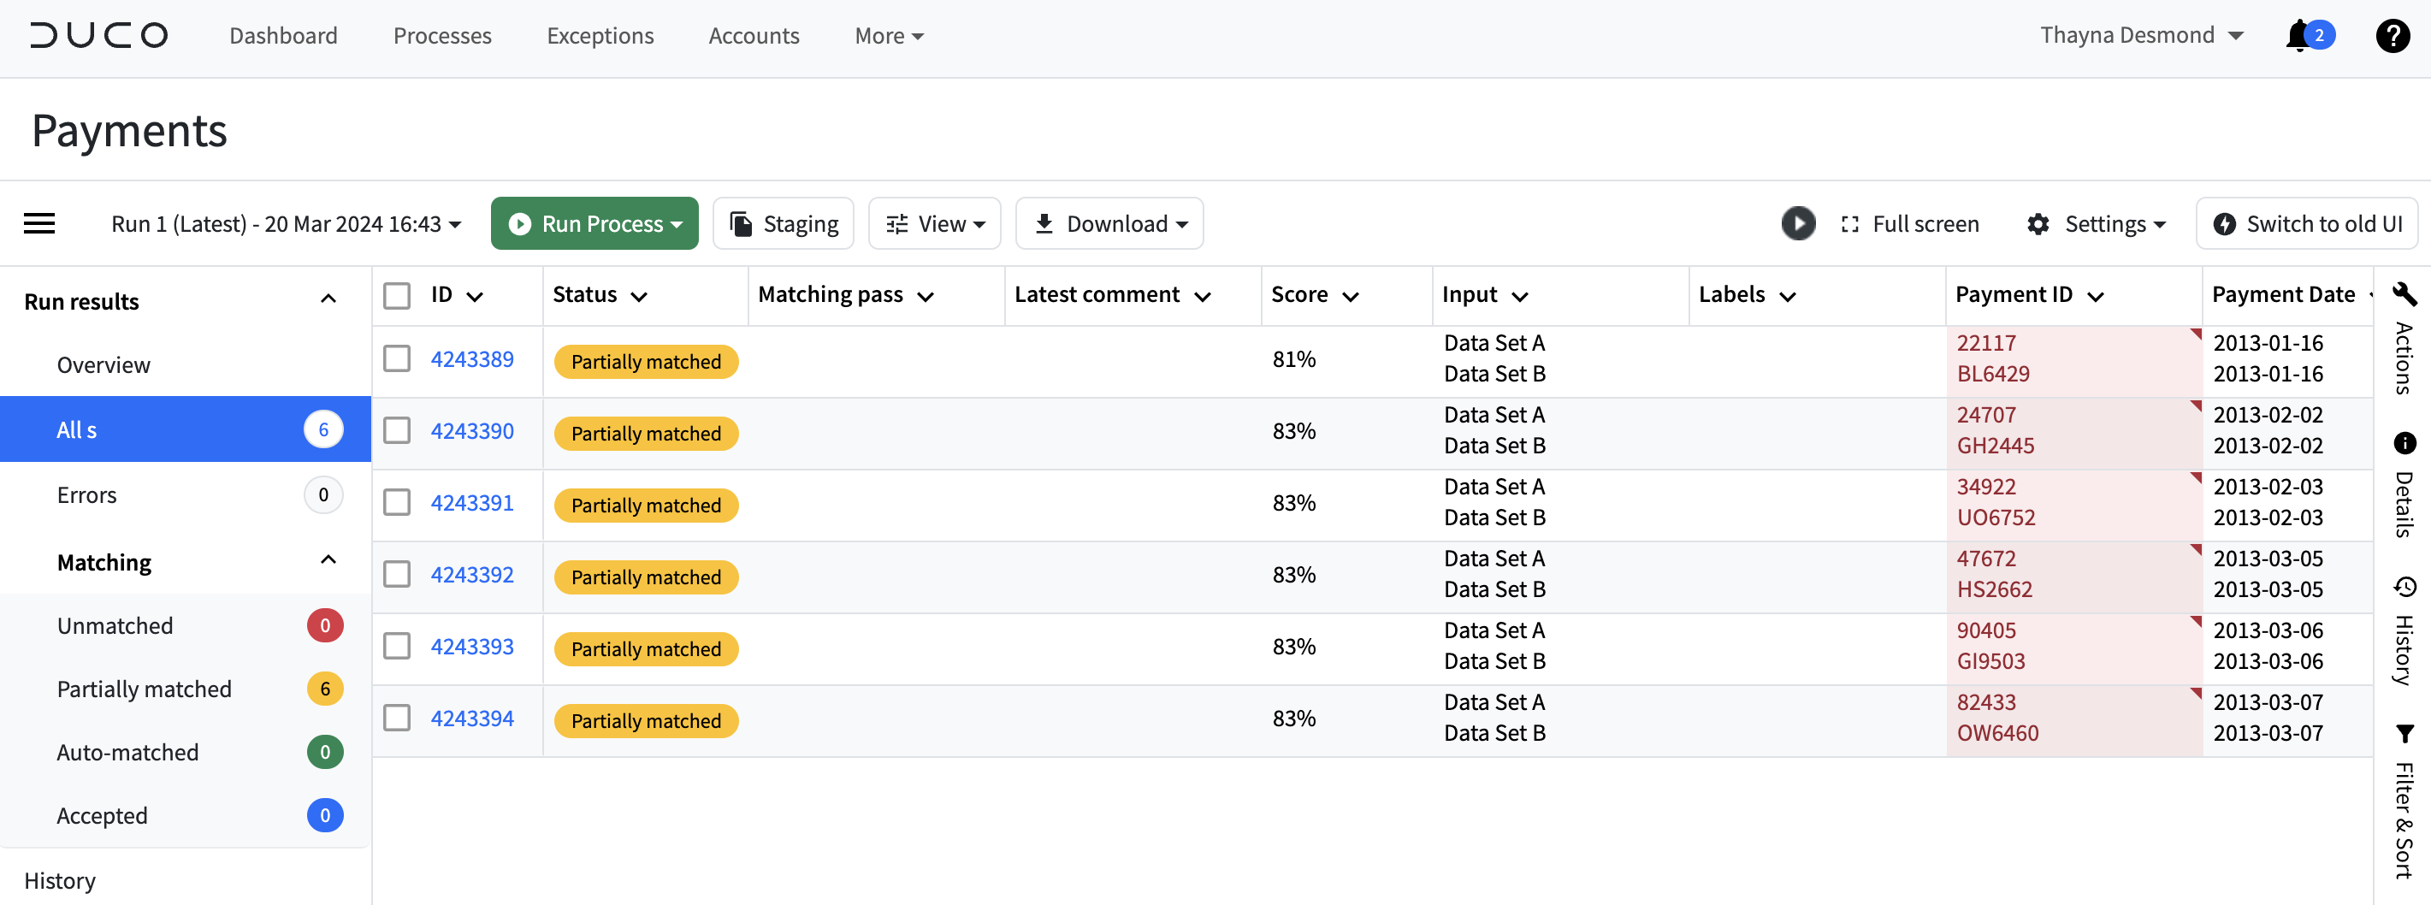The image size is (2431, 905).
Task: Select Accepted filter
Action: [x=186, y=815]
